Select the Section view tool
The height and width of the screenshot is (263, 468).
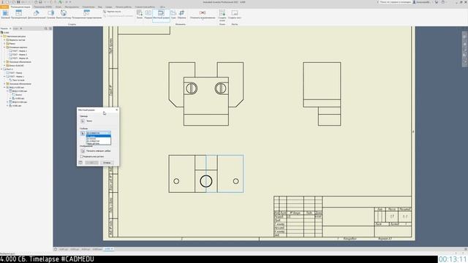click(50, 15)
